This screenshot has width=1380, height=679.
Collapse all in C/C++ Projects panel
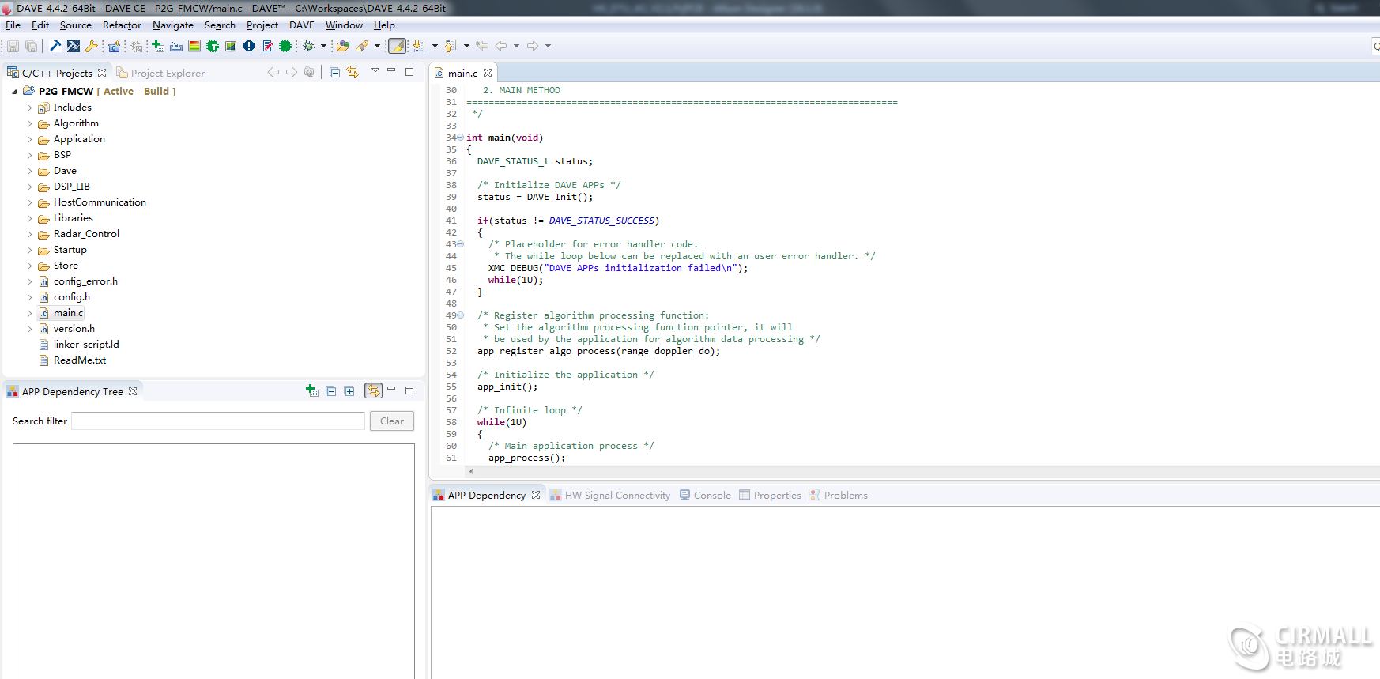334,73
